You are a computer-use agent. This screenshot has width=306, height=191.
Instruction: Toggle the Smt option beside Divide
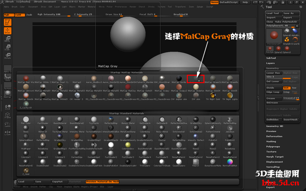coord(287,88)
